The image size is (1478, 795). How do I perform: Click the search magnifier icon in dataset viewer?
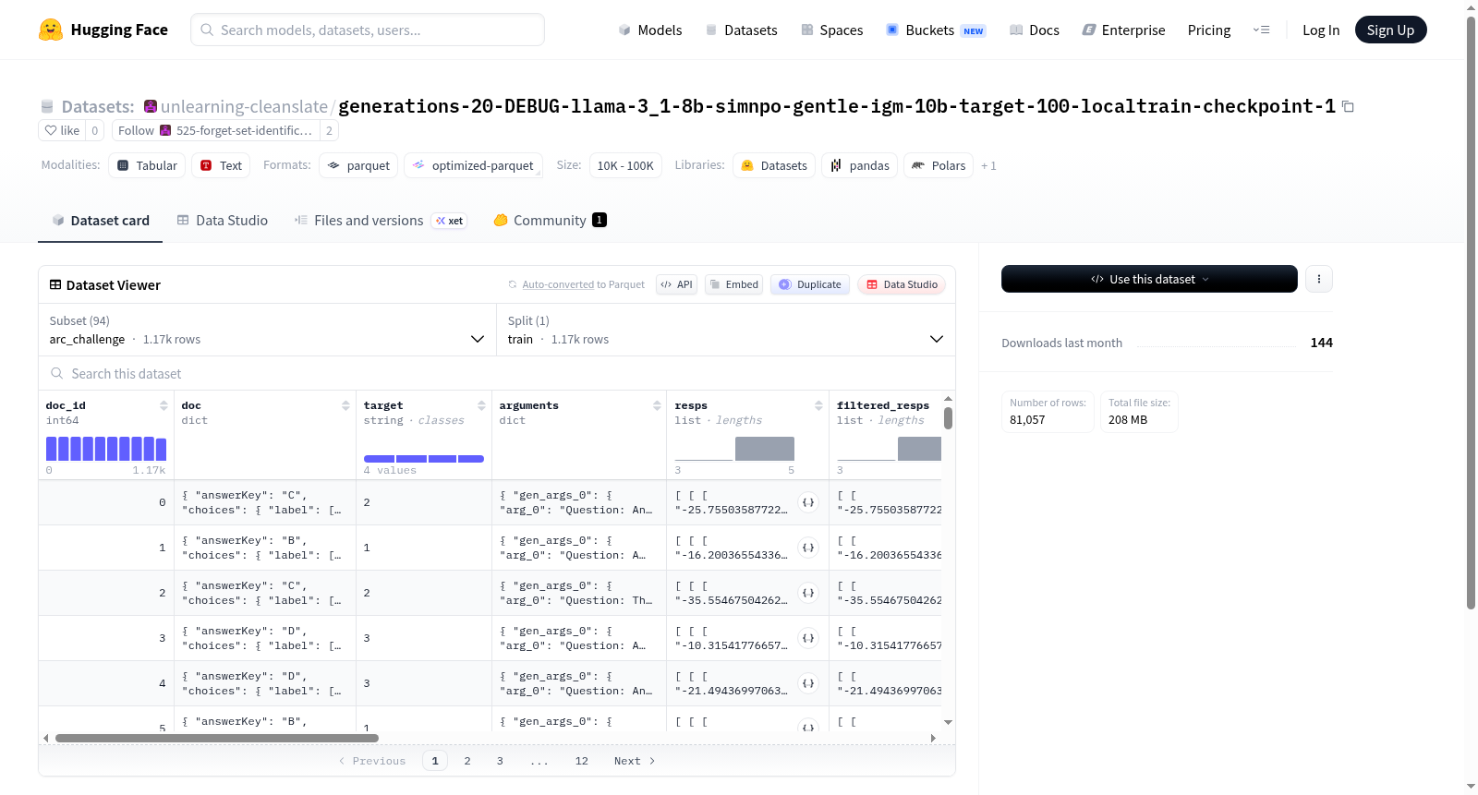[57, 374]
